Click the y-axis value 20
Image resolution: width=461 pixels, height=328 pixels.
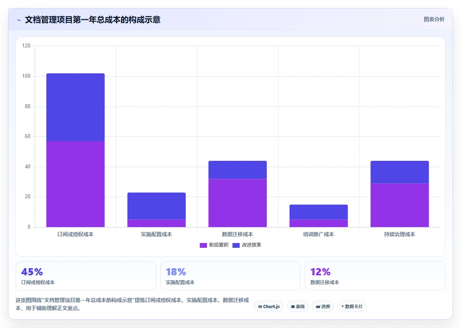click(x=28, y=196)
